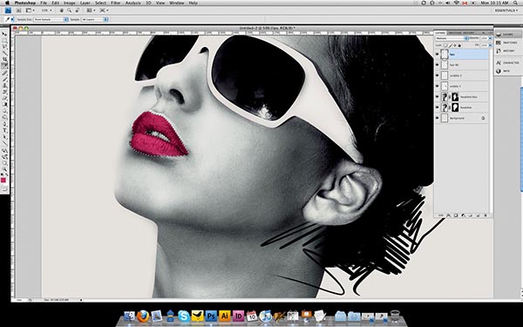Add layer style via fx icon
523x327 pixels.
[x=448, y=215]
